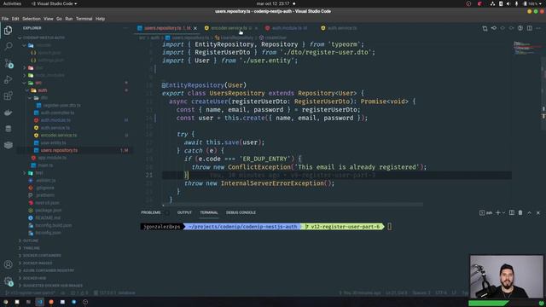This screenshot has width=546, height=307.
Task: Close the terminal panel
Action: (x=538, y=212)
